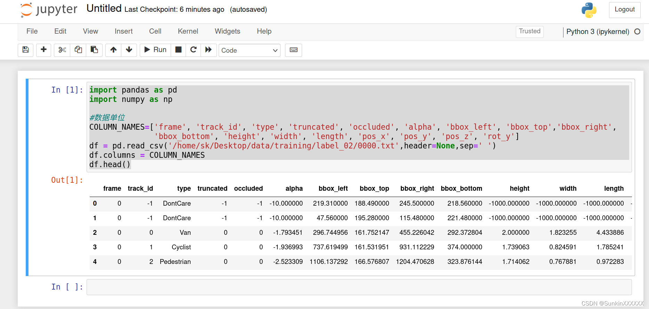The width and height of the screenshot is (649, 309).
Task: Click width value 0.767881
Action: point(563,262)
